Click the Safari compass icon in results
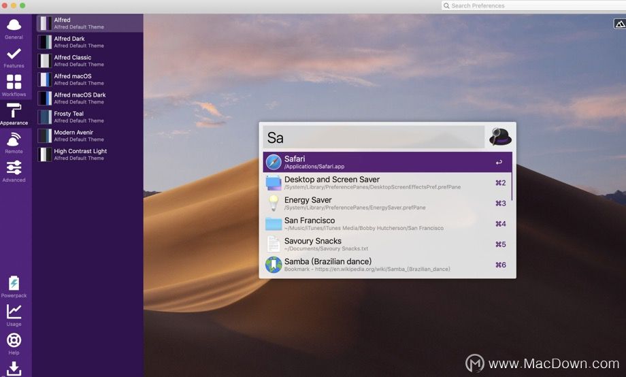 pos(274,162)
